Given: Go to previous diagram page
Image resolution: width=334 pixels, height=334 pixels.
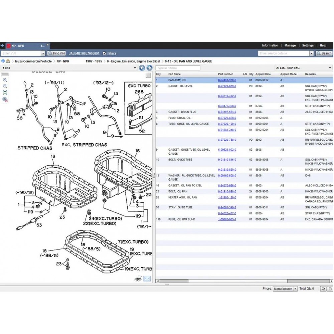Looking at the screenshot, I should [x=142, y=68].
